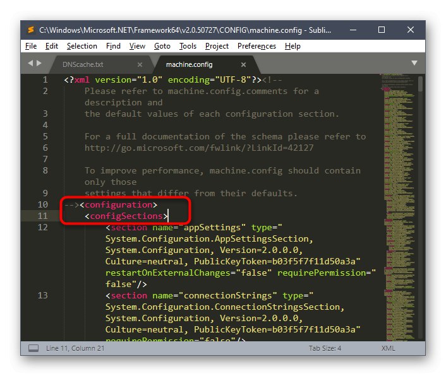
Task: Close the DNScache.txt tab
Action: pyautogui.click(x=140, y=65)
